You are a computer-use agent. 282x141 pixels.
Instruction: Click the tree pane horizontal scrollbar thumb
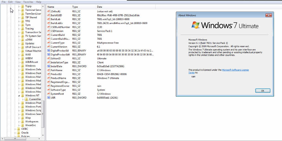[15, 139]
